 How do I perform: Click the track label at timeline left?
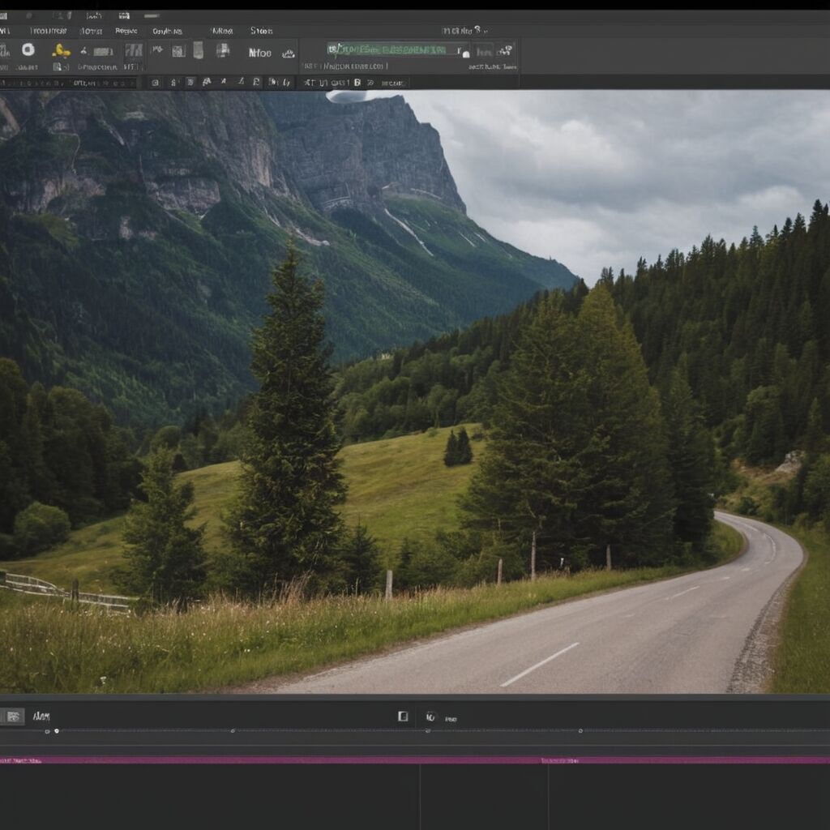[x=41, y=717]
